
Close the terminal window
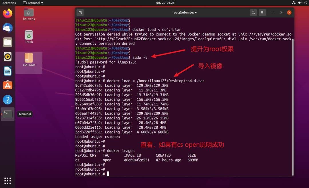pyautogui.click(x=289, y=13)
